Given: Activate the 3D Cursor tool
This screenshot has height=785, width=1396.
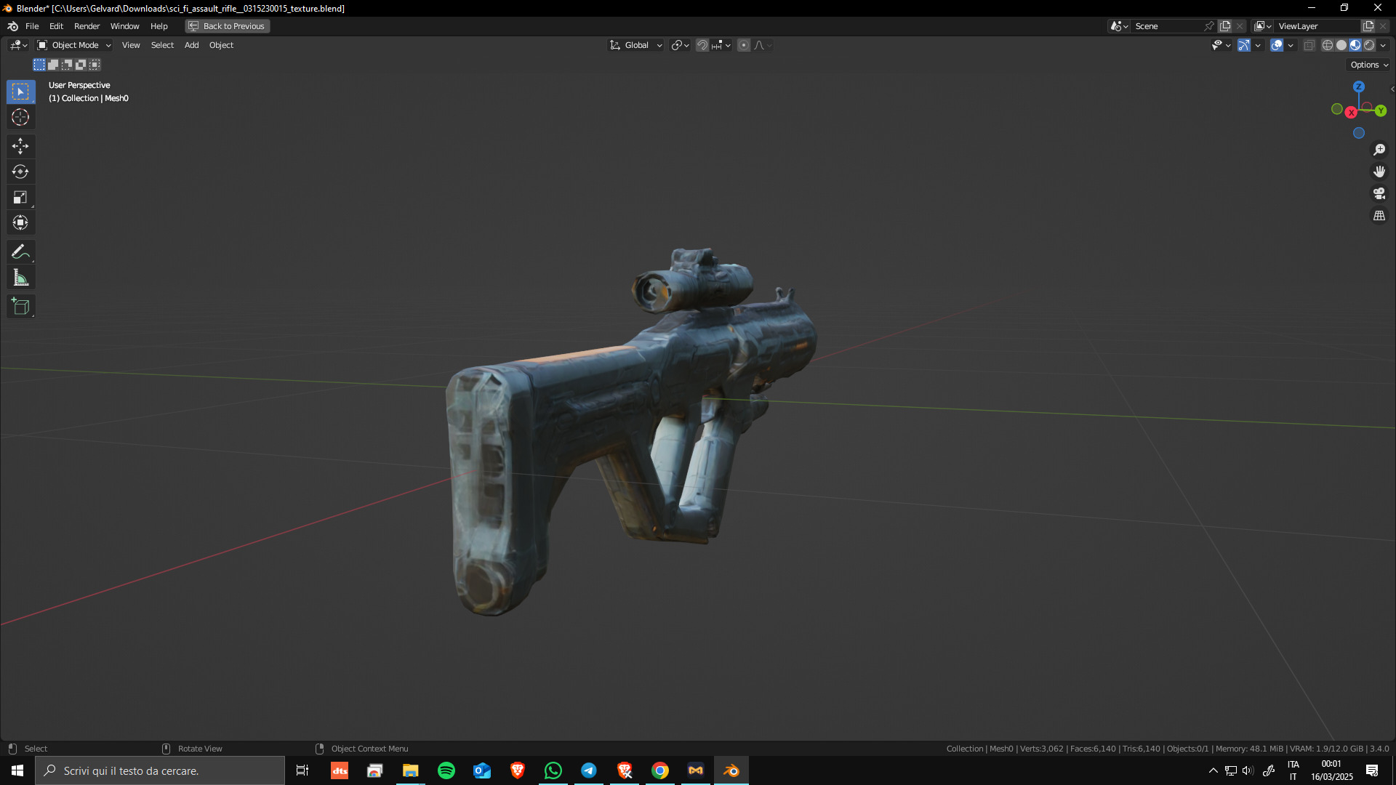Looking at the screenshot, I should (x=20, y=117).
